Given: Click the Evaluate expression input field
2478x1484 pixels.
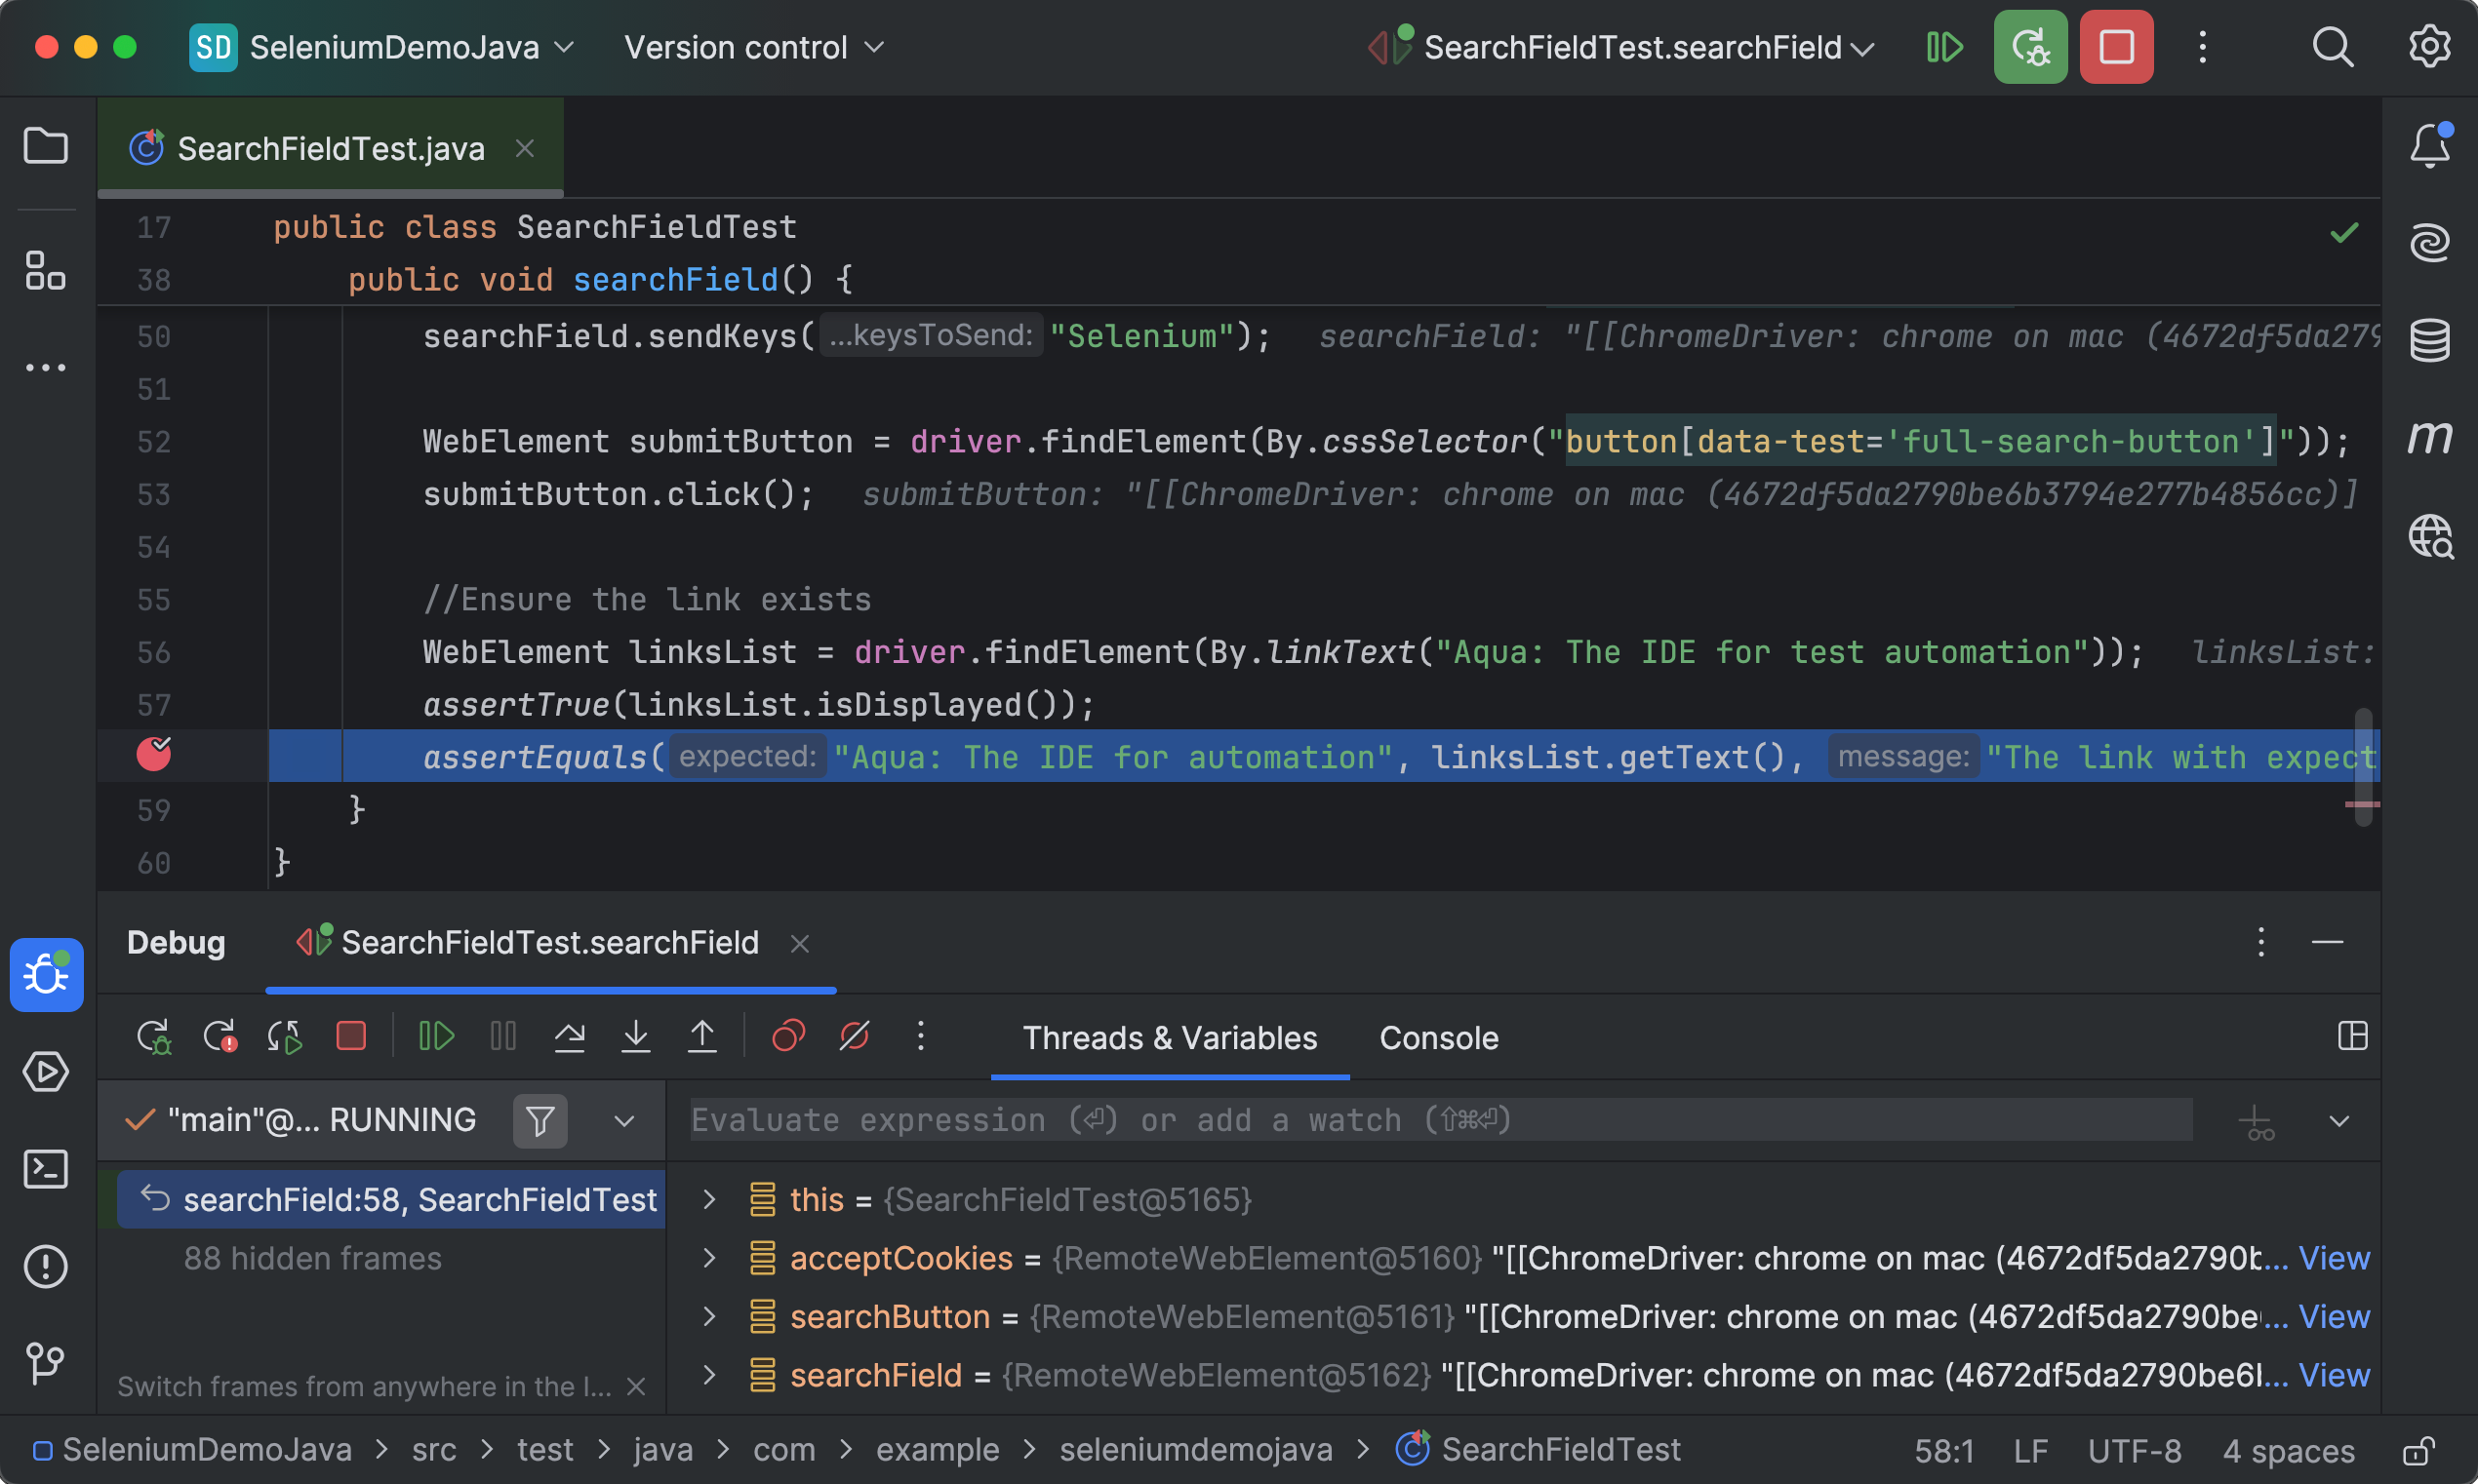Looking at the screenshot, I should click(1441, 1120).
